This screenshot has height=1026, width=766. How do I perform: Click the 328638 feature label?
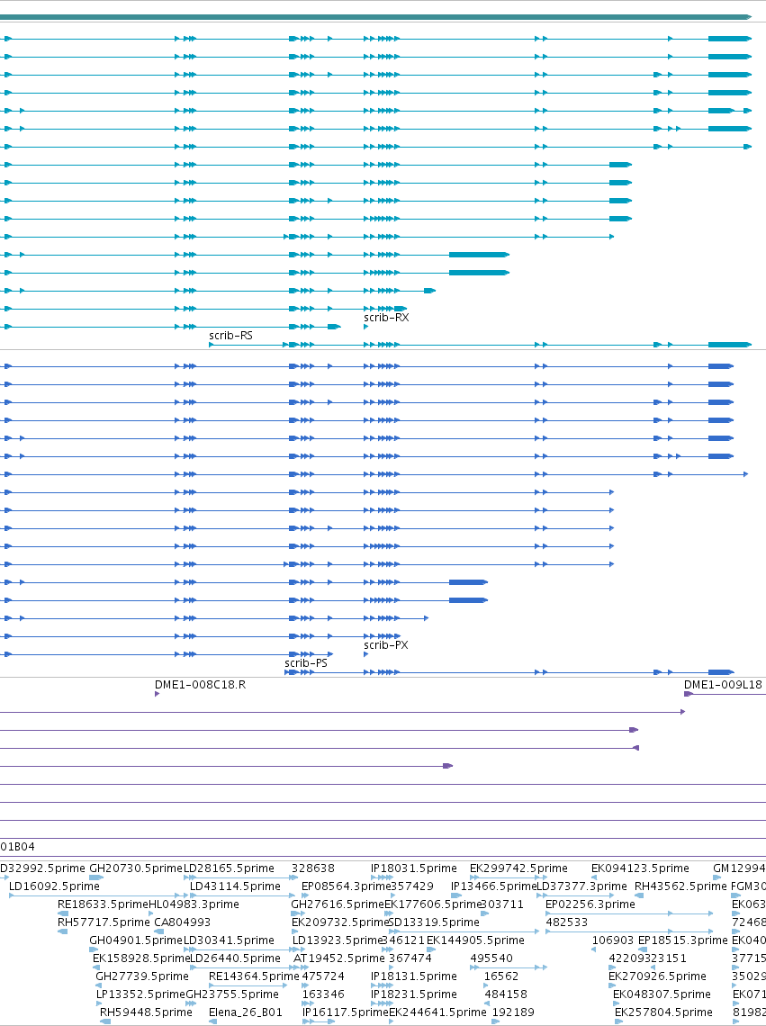(x=313, y=868)
